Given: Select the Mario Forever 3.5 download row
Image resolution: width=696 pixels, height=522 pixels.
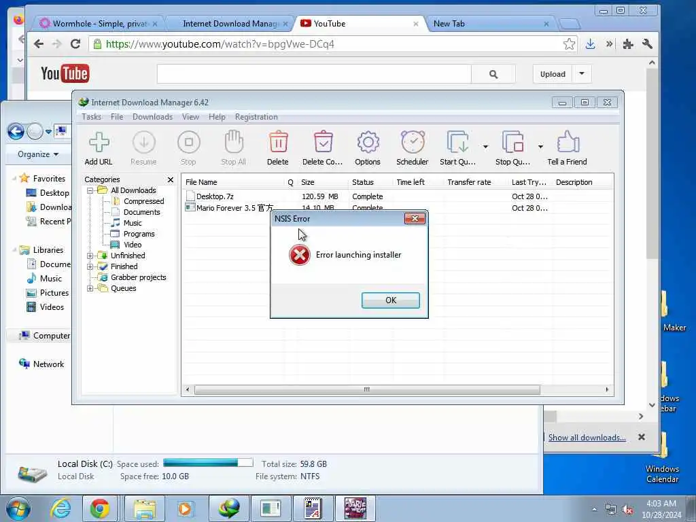Looking at the screenshot, I should 397,208.
